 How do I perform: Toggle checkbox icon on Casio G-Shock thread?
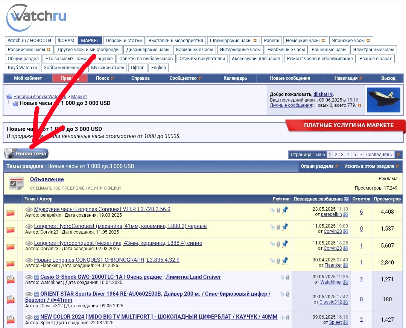click(x=36, y=277)
